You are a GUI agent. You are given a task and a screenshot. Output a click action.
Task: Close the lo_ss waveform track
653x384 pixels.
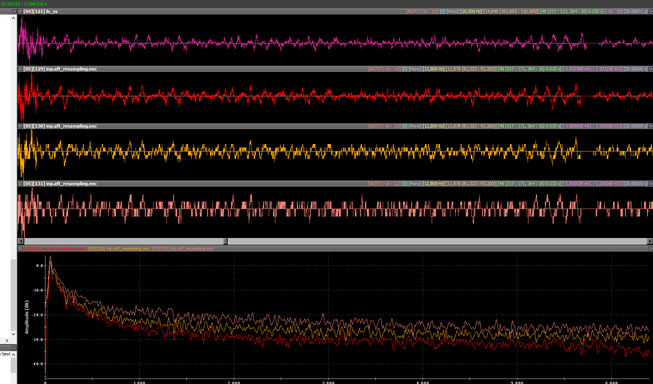651,11
